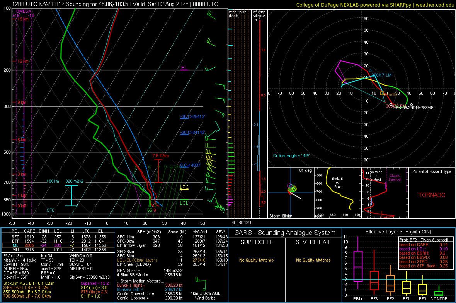The width and height of the screenshot is (456, 303).
Task: Click the Storm Slinky label
Action: point(280,216)
